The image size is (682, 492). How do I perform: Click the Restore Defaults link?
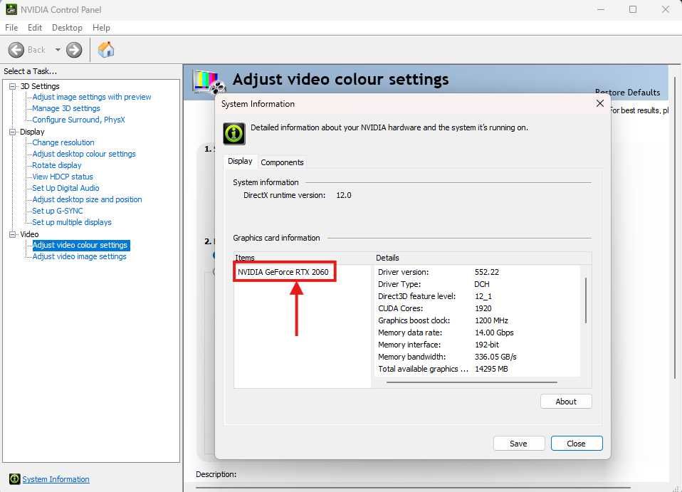[628, 93]
